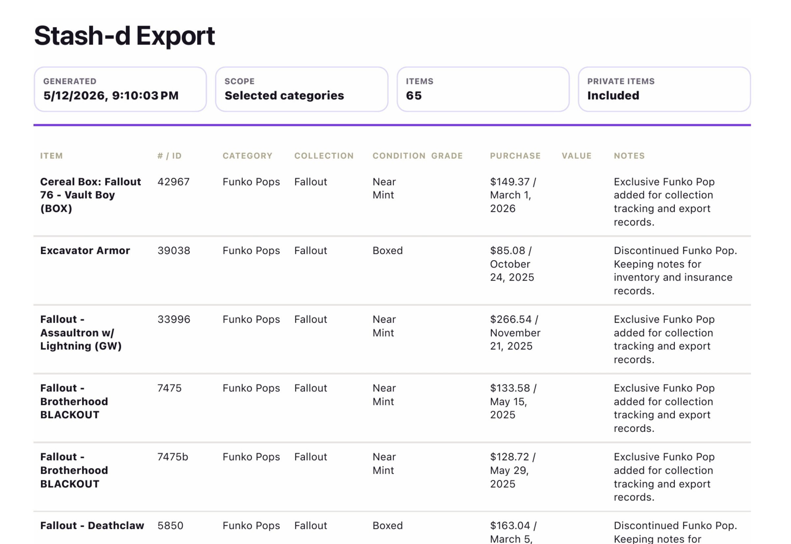Click the # / ID column header

(x=170, y=156)
